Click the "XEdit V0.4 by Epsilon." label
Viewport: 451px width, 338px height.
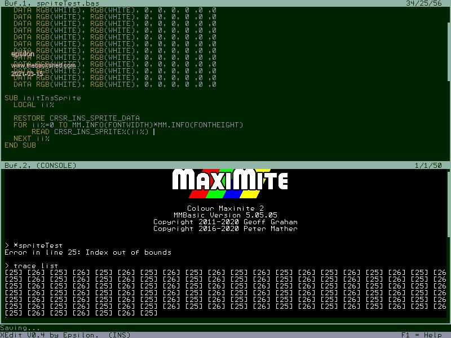pyautogui.click(x=50, y=335)
